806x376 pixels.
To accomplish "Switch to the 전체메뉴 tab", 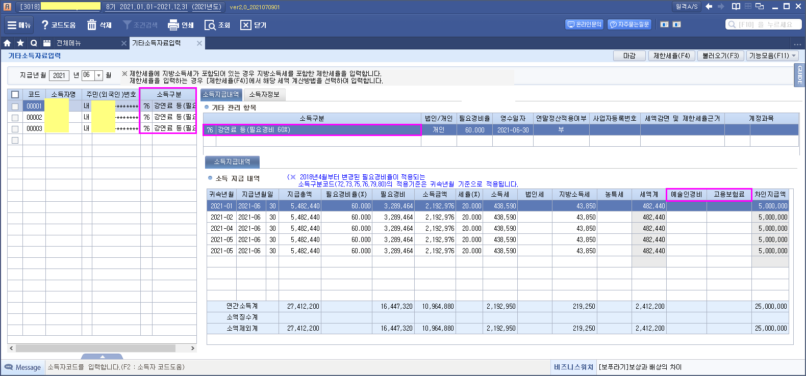I will [x=69, y=43].
